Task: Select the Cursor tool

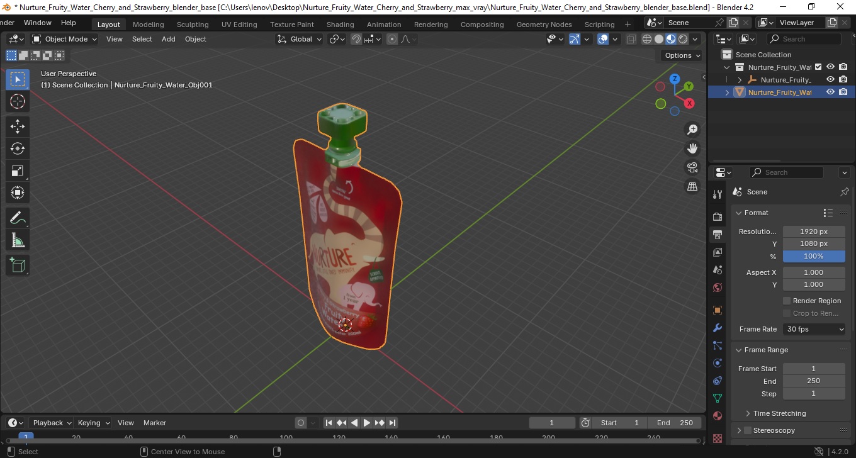Action: (x=18, y=101)
